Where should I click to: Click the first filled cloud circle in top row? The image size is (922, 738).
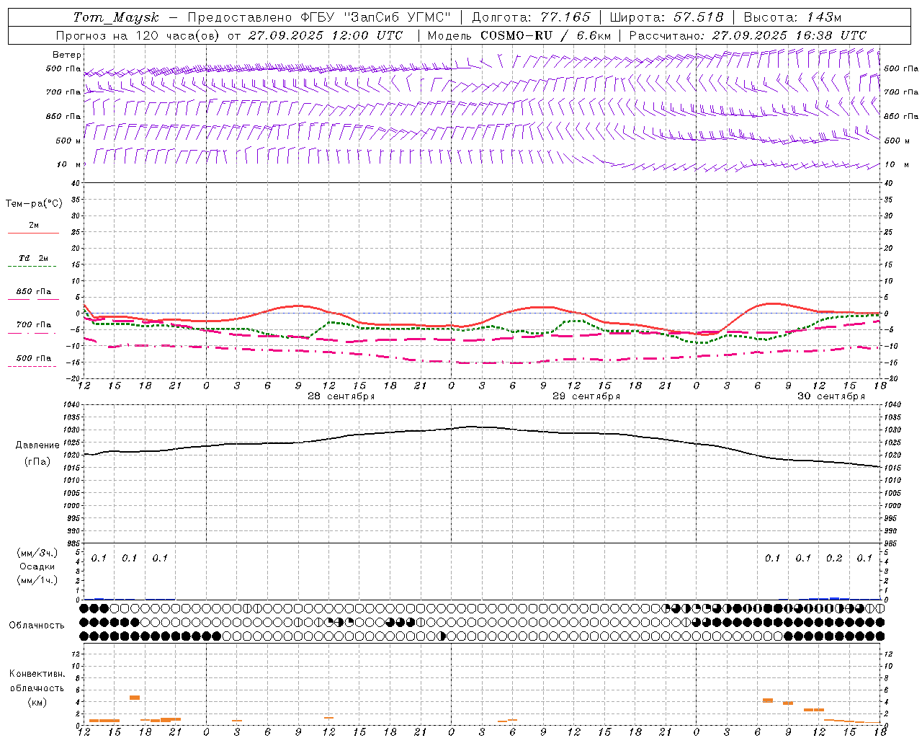pyautogui.click(x=84, y=608)
